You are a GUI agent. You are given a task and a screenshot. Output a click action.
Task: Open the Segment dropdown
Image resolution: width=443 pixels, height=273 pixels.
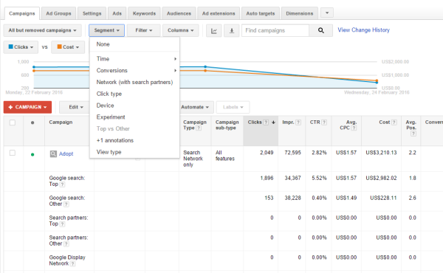coord(107,30)
